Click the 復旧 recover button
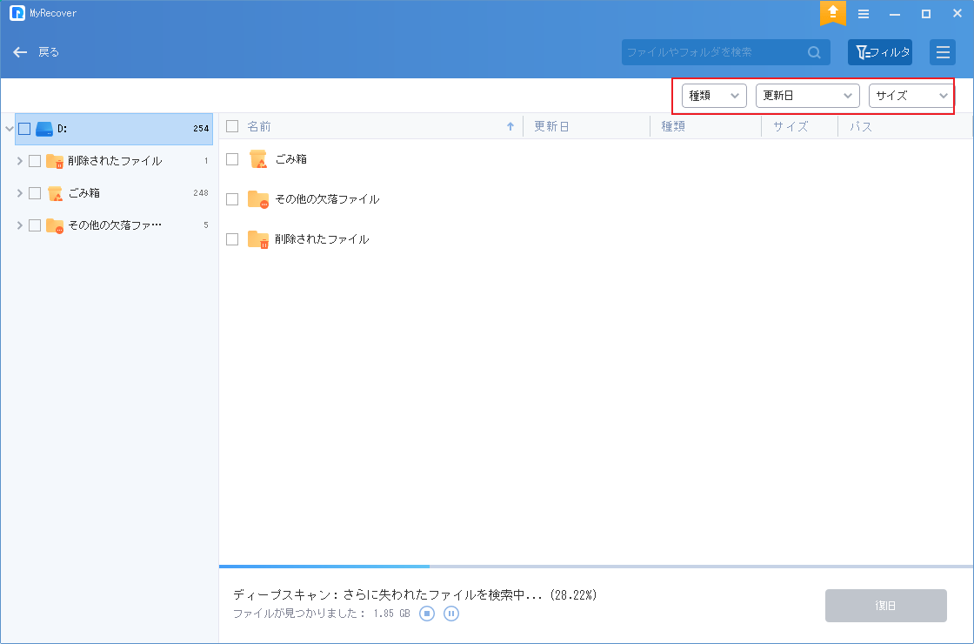This screenshot has height=644, width=974. point(886,606)
